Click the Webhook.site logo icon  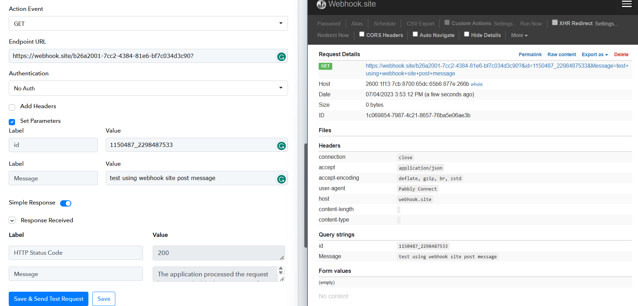click(321, 5)
